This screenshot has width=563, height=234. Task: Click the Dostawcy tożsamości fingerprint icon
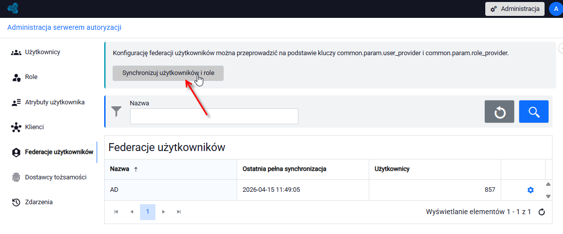pyautogui.click(x=16, y=177)
